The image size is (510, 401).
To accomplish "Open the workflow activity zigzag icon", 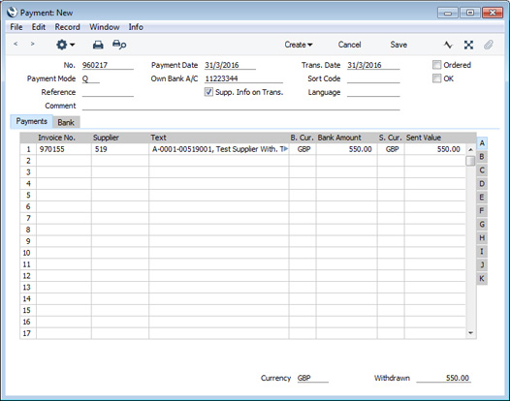I will click(x=448, y=45).
